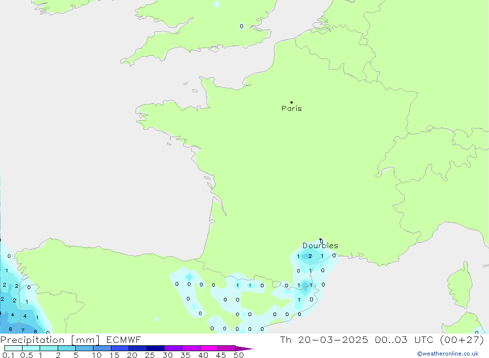The image size is (489, 358).
Task: Click the 'Precipitation [mm]' title text
Action: click(50, 340)
